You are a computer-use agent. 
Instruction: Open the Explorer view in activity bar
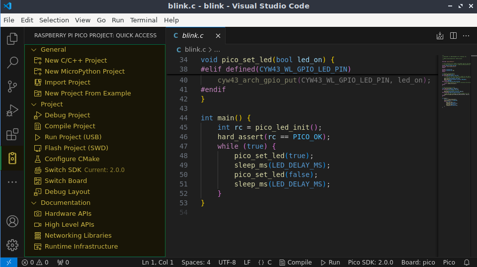point(12,39)
